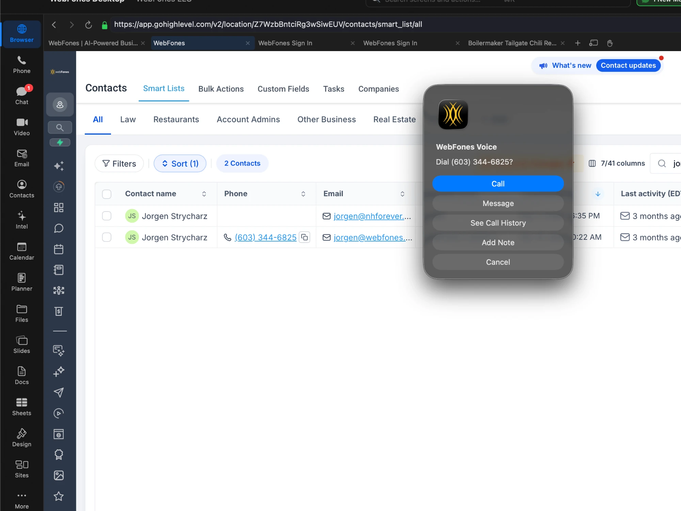Open the media library image icon
Image resolution: width=681 pixels, height=511 pixels.
tap(59, 475)
